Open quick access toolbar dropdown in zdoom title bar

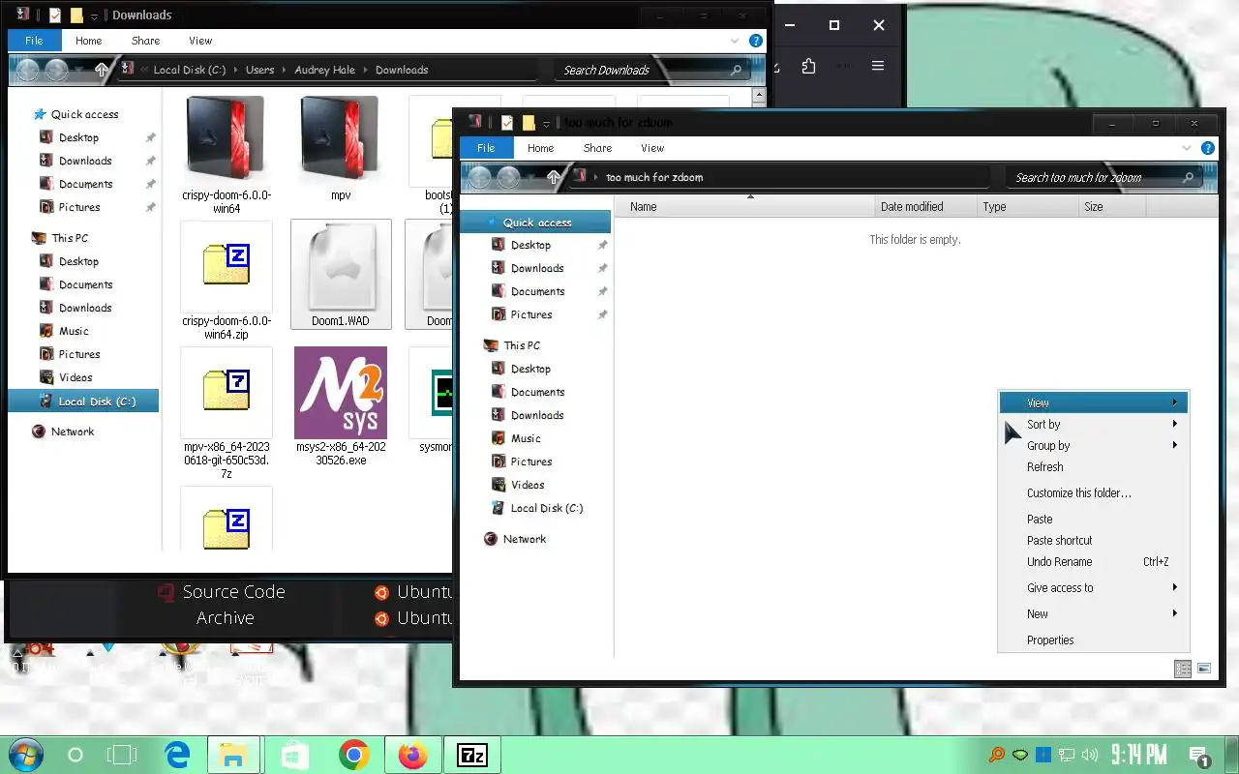coord(546,123)
